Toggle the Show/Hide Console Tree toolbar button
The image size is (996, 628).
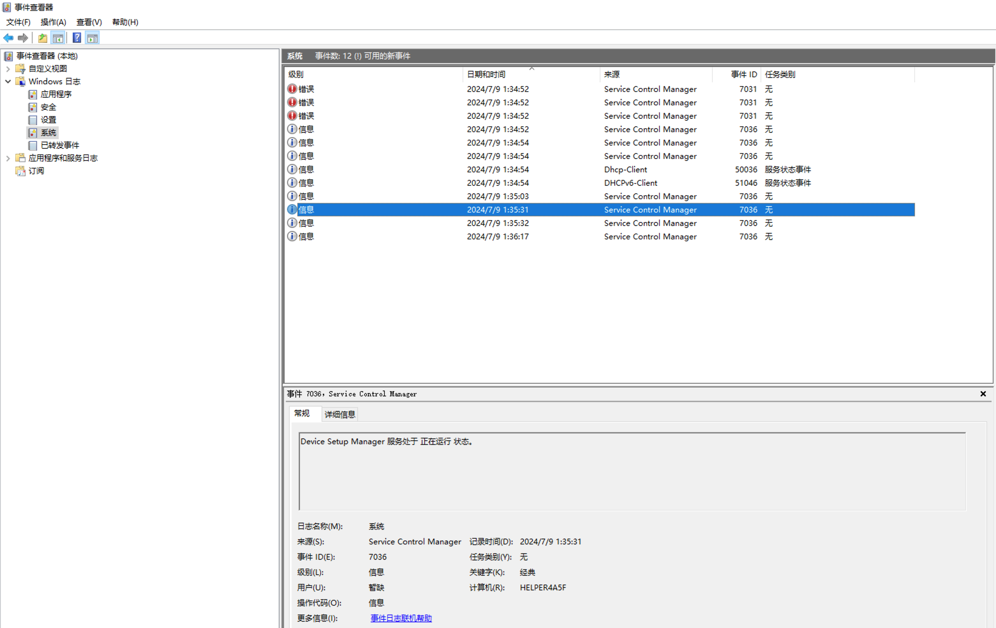point(58,38)
